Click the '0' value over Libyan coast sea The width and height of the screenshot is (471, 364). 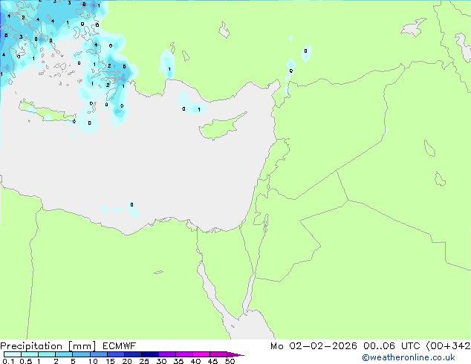pyautogui.click(x=131, y=205)
